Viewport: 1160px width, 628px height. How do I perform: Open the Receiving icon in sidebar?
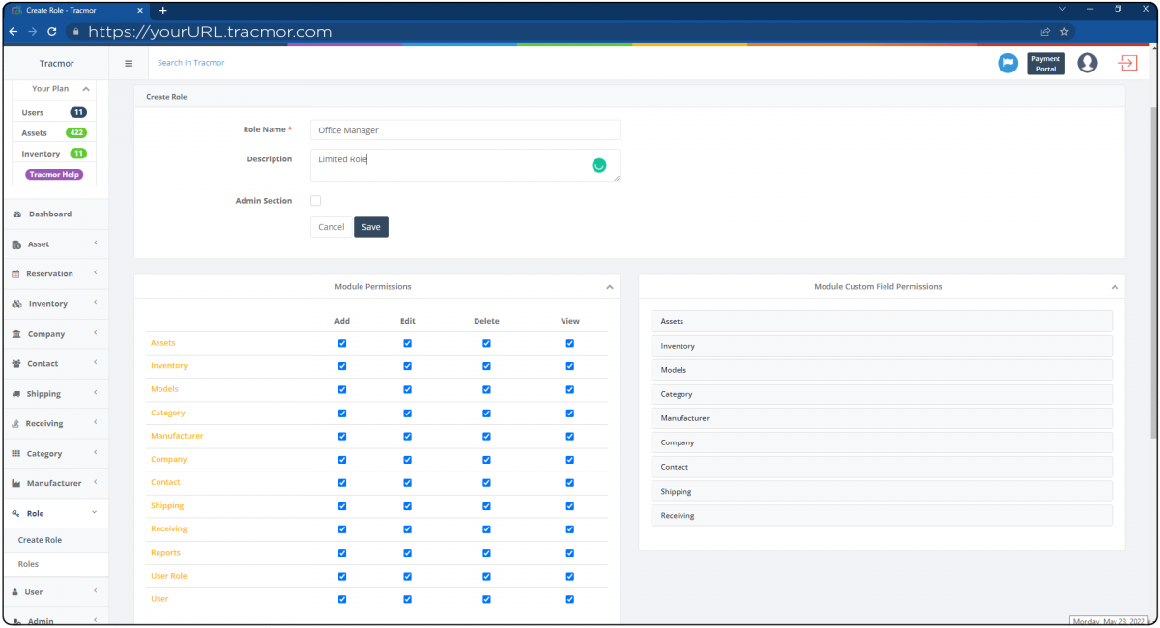[16, 423]
